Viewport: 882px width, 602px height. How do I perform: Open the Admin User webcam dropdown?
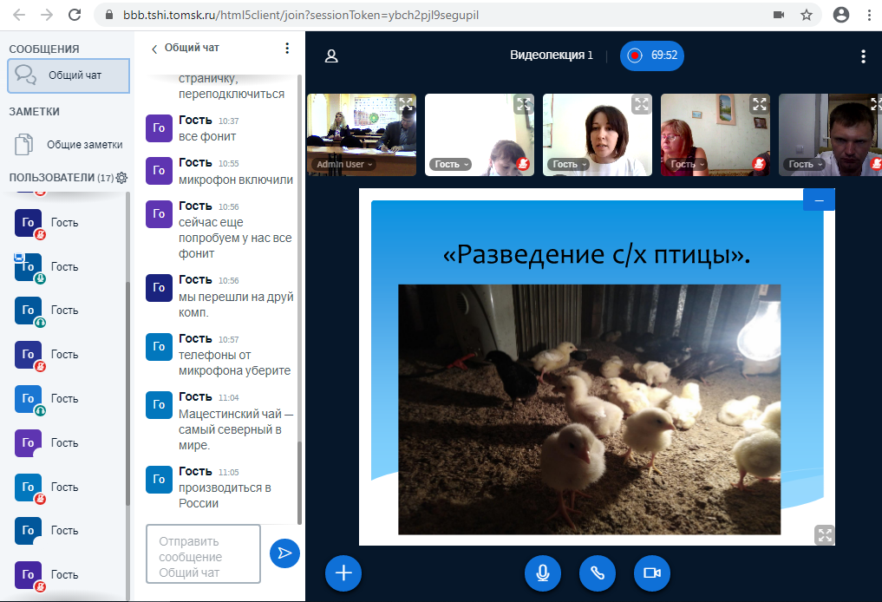pyautogui.click(x=345, y=164)
